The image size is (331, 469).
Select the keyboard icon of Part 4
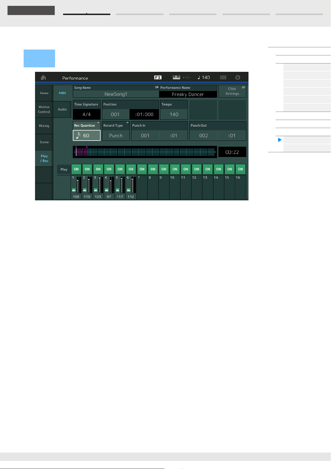pos(106,190)
